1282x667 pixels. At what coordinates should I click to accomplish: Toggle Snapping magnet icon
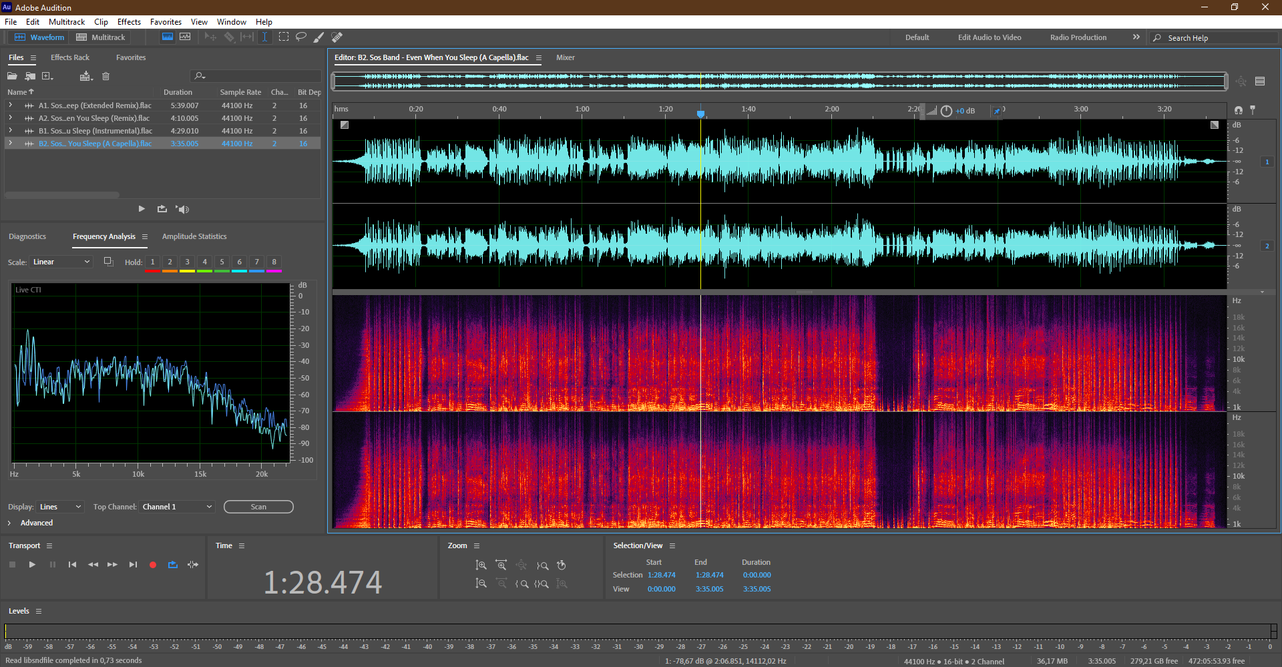tap(1239, 109)
